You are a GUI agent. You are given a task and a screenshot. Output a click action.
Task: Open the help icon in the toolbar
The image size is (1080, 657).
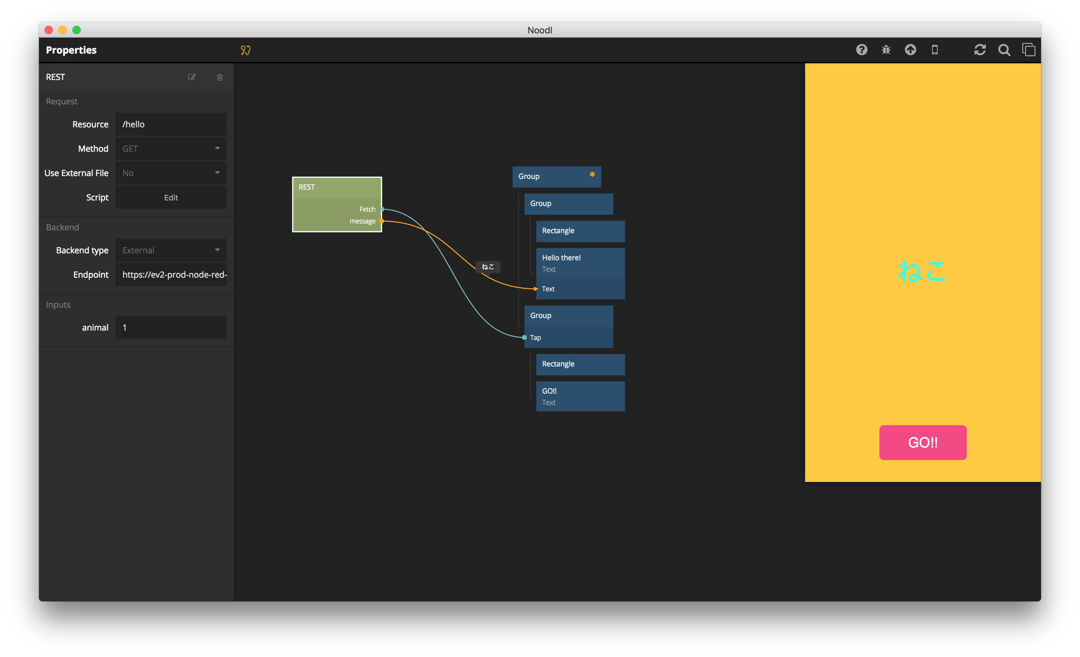coord(861,49)
